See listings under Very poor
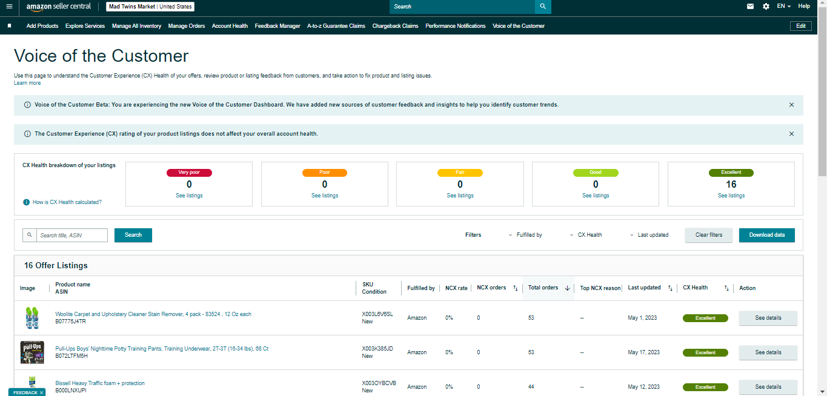The image size is (827, 396). point(189,196)
